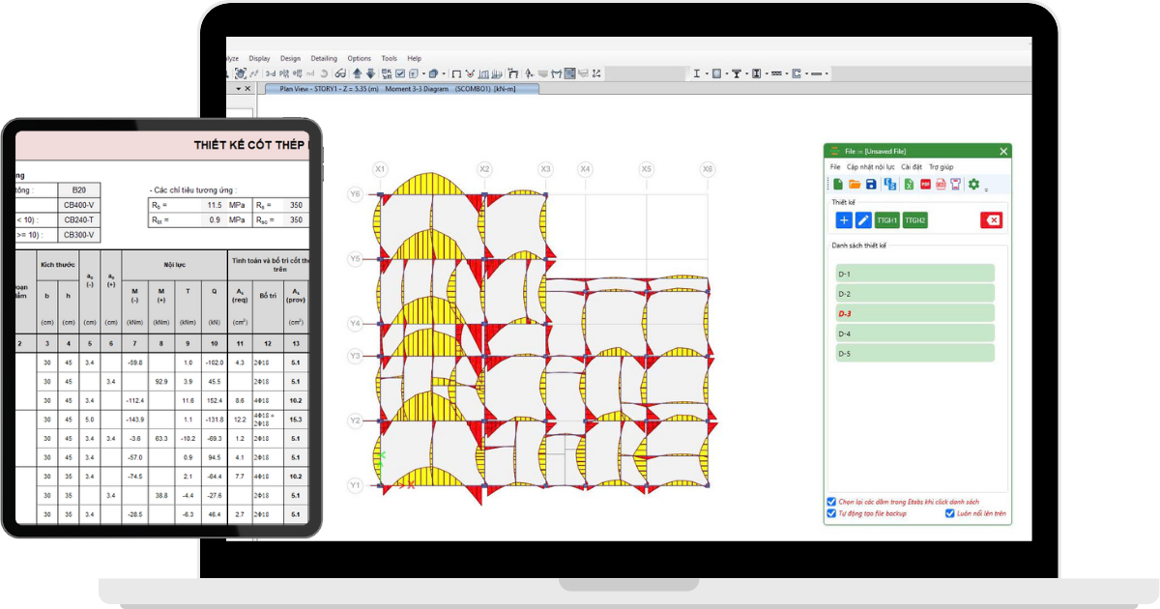Toggle the 'Luôn nổi lên trên' checkbox
The height and width of the screenshot is (609, 1160).
tap(950, 514)
